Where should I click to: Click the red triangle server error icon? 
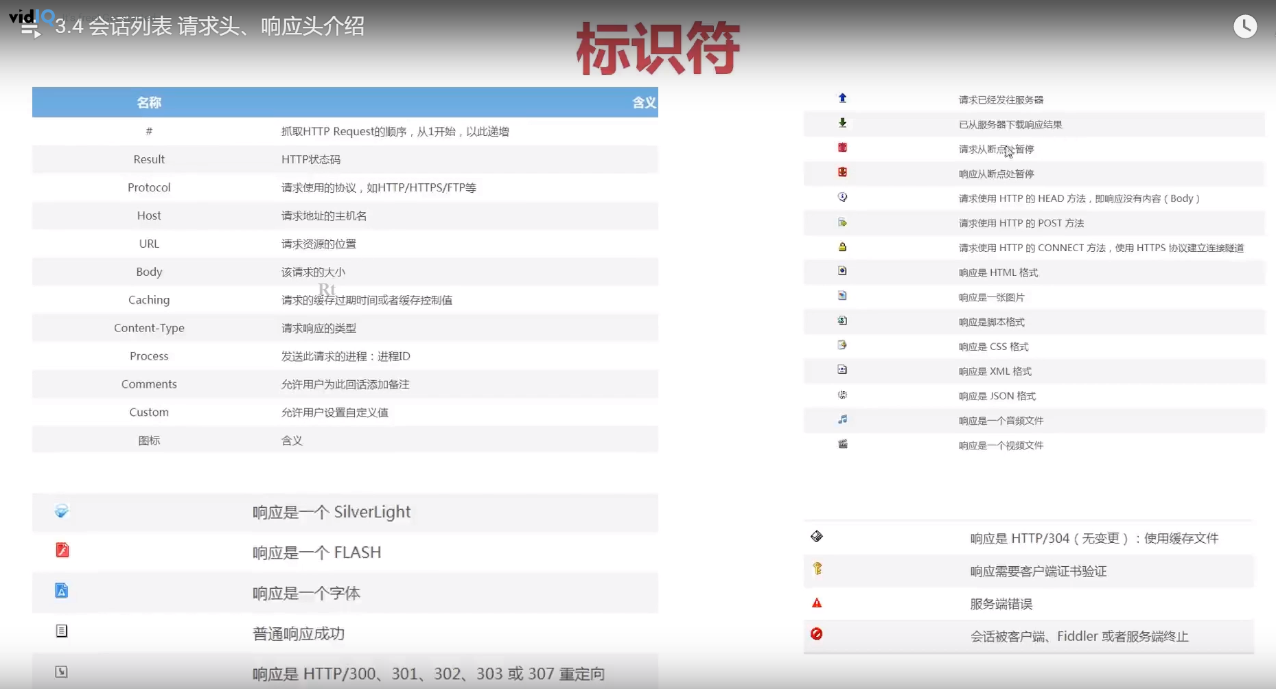(x=817, y=603)
